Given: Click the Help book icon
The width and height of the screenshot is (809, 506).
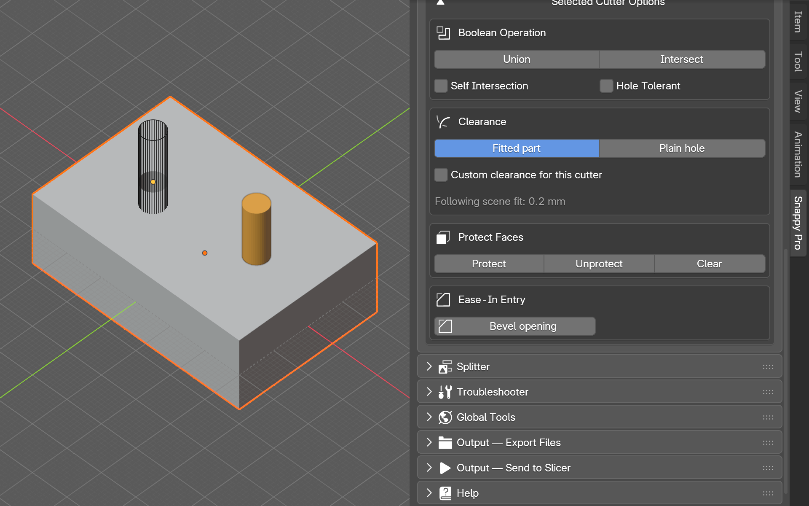Looking at the screenshot, I should click(x=445, y=493).
